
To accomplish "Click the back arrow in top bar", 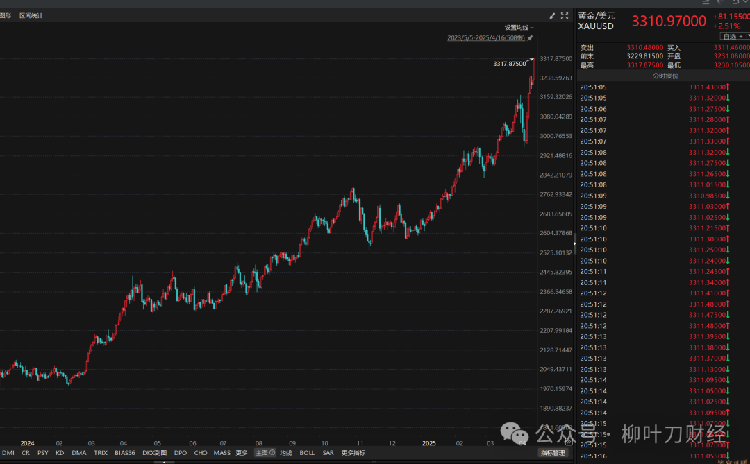I will pyautogui.click(x=722, y=3).
